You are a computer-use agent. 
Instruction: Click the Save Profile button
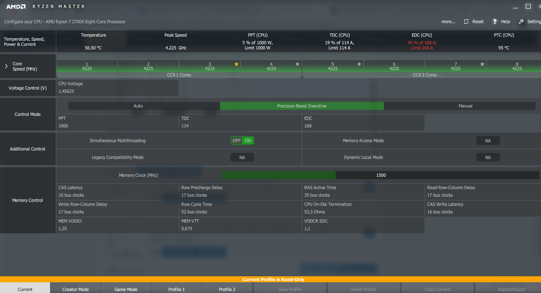click(x=290, y=288)
